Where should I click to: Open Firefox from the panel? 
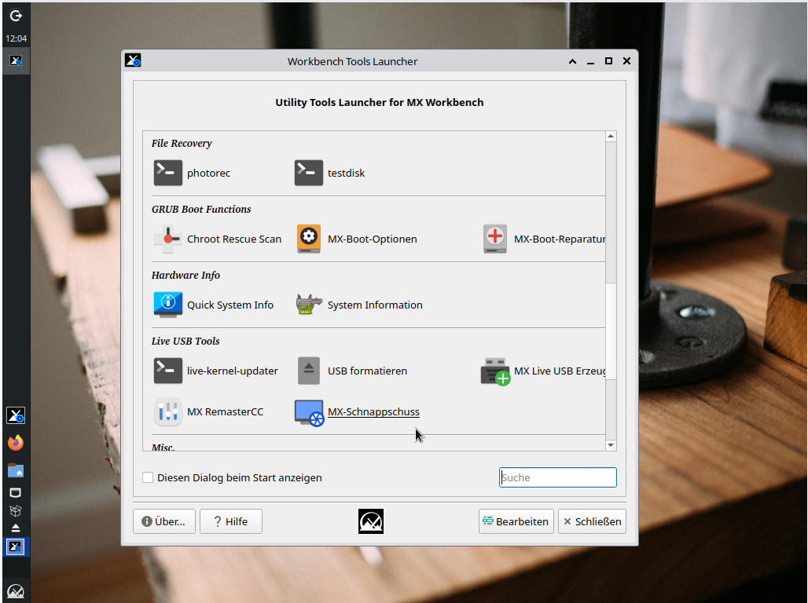[16, 442]
